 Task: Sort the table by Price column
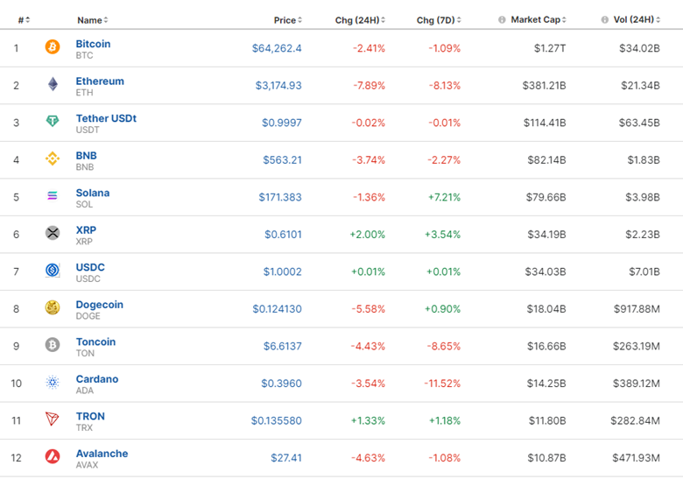(x=288, y=20)
